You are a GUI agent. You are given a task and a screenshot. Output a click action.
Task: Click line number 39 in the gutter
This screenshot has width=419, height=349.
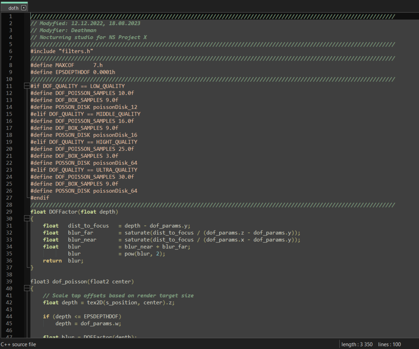[x=22, y=282]
